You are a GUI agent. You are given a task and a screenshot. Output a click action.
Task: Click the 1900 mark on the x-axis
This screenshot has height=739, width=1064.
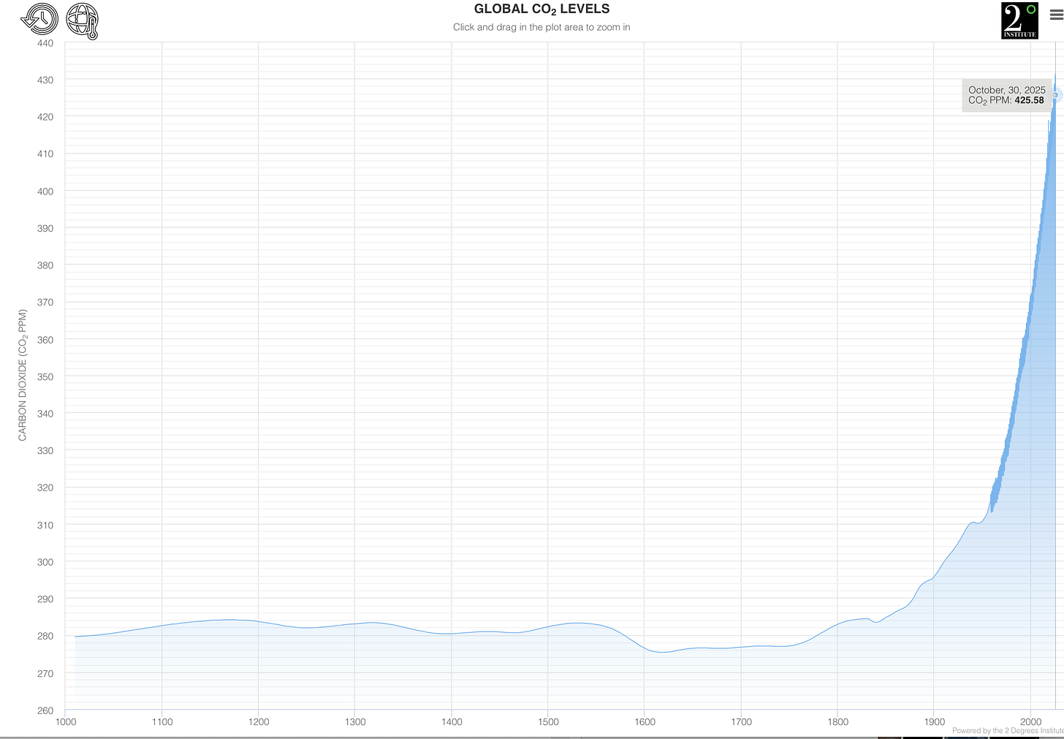click(x=933, y=721)
